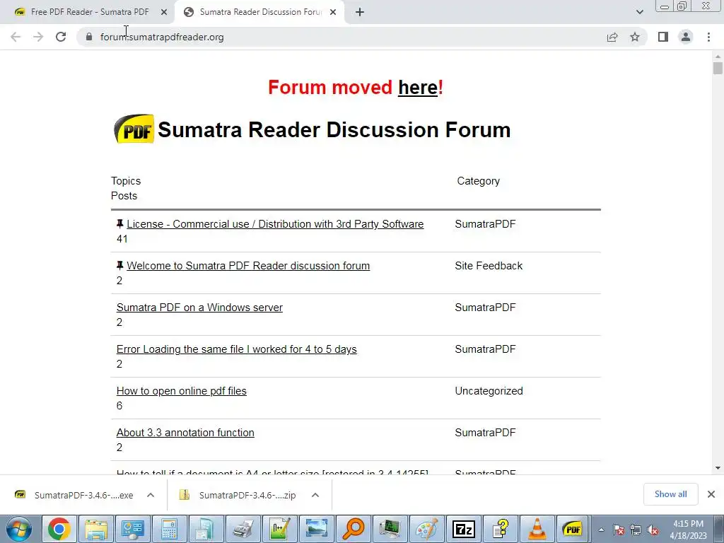Select the Sumatra Reader Discussion Forum tab
Viewport: 724px width, 543px height.
pyautogui.click(x=260, y=12)
